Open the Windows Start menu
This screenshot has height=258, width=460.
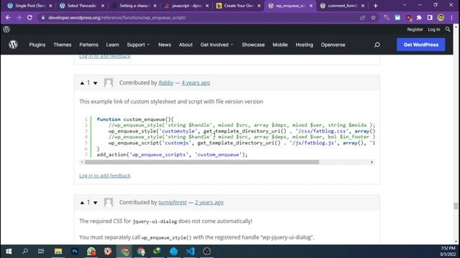coord(9,252)
